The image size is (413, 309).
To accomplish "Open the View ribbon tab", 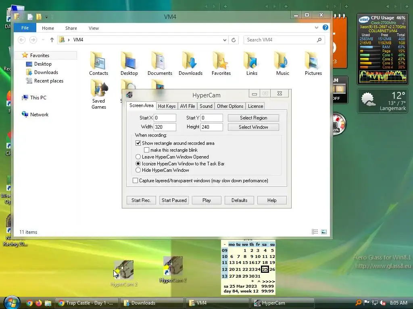I will tap(94, 28).
